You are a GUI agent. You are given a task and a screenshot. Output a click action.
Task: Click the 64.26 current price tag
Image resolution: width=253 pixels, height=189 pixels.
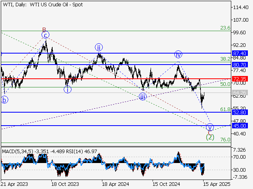240,93
